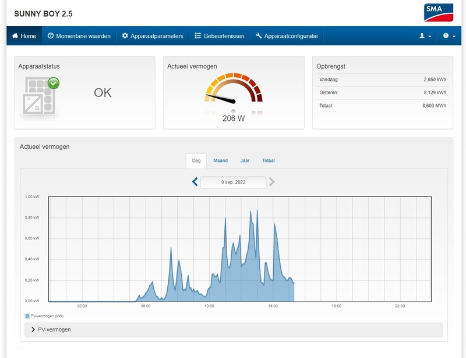Click the 06:00 label on chart axis
The height and width of the screenshot is (358, 466).
coord(146,306)
